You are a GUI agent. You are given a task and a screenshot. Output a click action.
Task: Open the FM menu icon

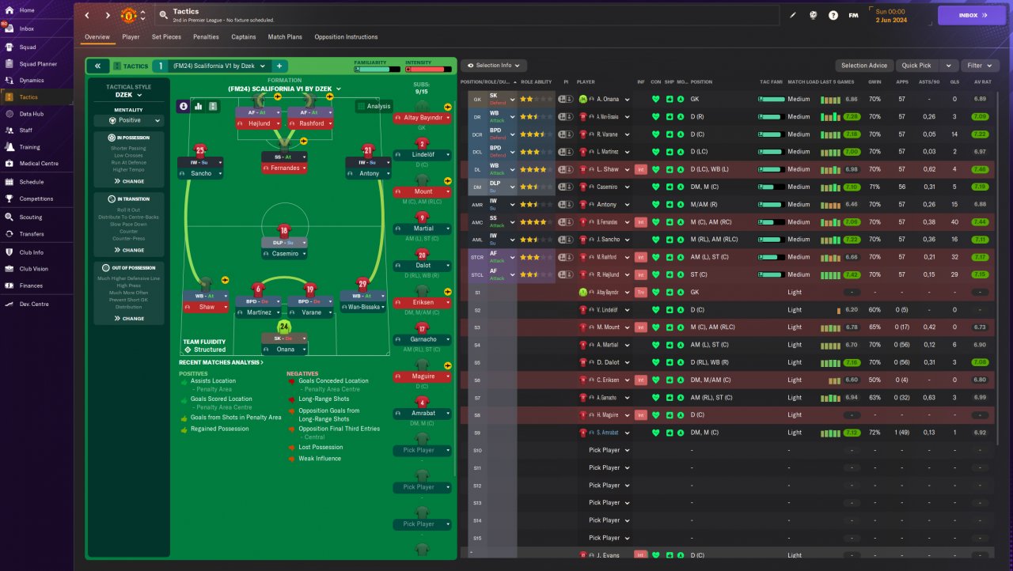click(854, 15)
